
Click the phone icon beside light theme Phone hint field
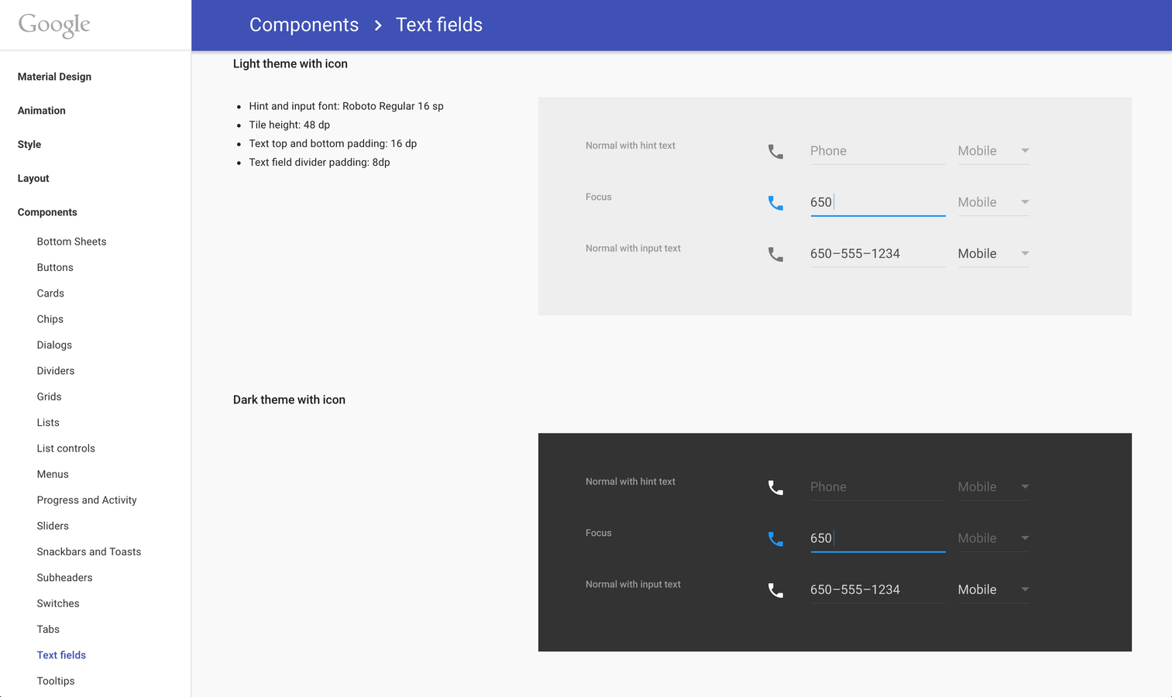[775, 152]
